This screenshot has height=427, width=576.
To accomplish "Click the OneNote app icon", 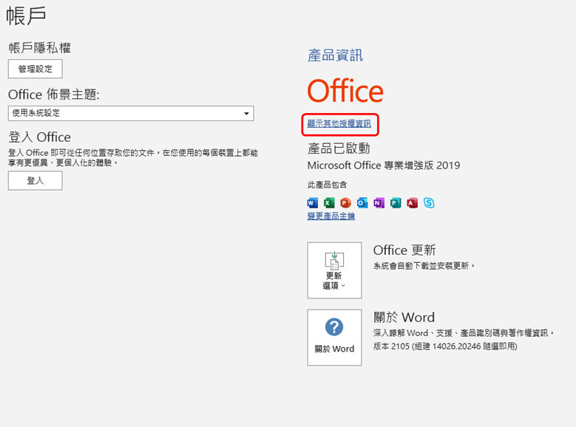I will (379, 202).
